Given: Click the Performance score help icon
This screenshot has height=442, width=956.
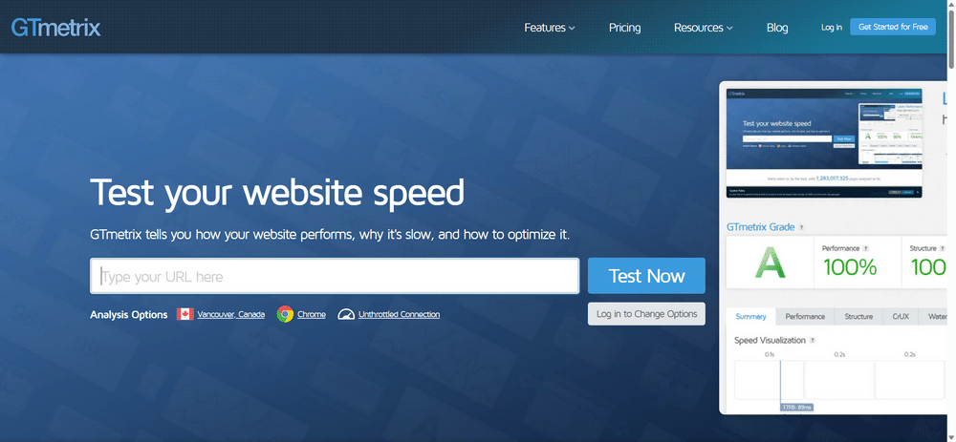Looking at the screenshot, I should (866, 248).
